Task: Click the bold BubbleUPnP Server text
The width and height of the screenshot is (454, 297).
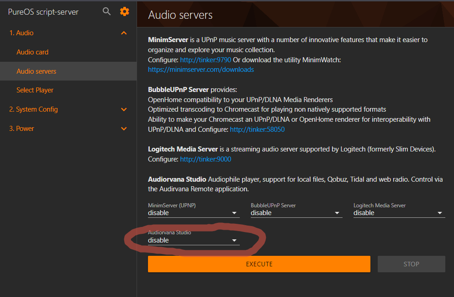Action: (178, 90)
